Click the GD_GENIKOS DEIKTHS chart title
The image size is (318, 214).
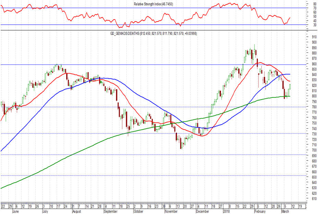154,34
